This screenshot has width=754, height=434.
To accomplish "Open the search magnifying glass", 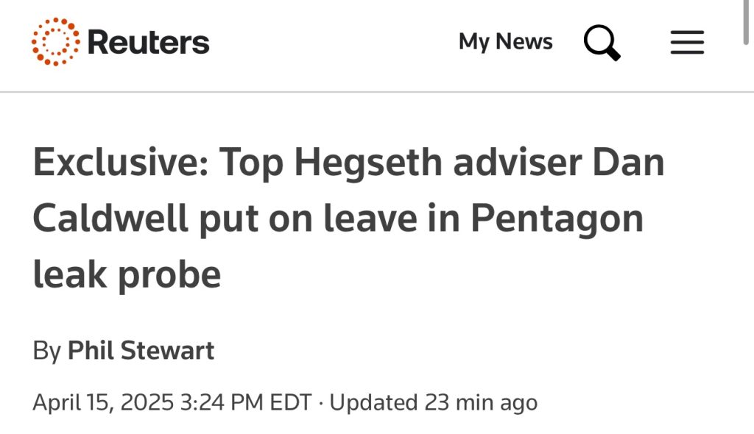I will pyautogui.click(x=602, y=43).
